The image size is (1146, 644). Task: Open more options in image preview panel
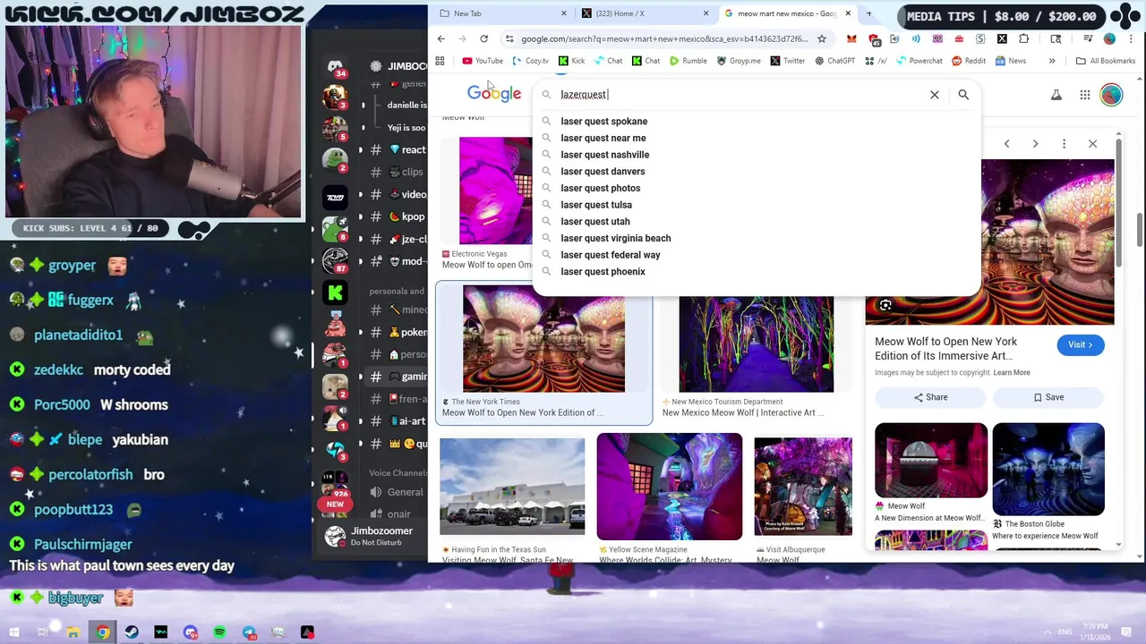1064,144
